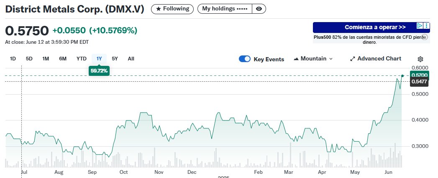The height and width of the screenshot is (178, 438).
Task: Click the 0.6000 y-axis label
Action: pyautogui.click(x=419, y=68)
